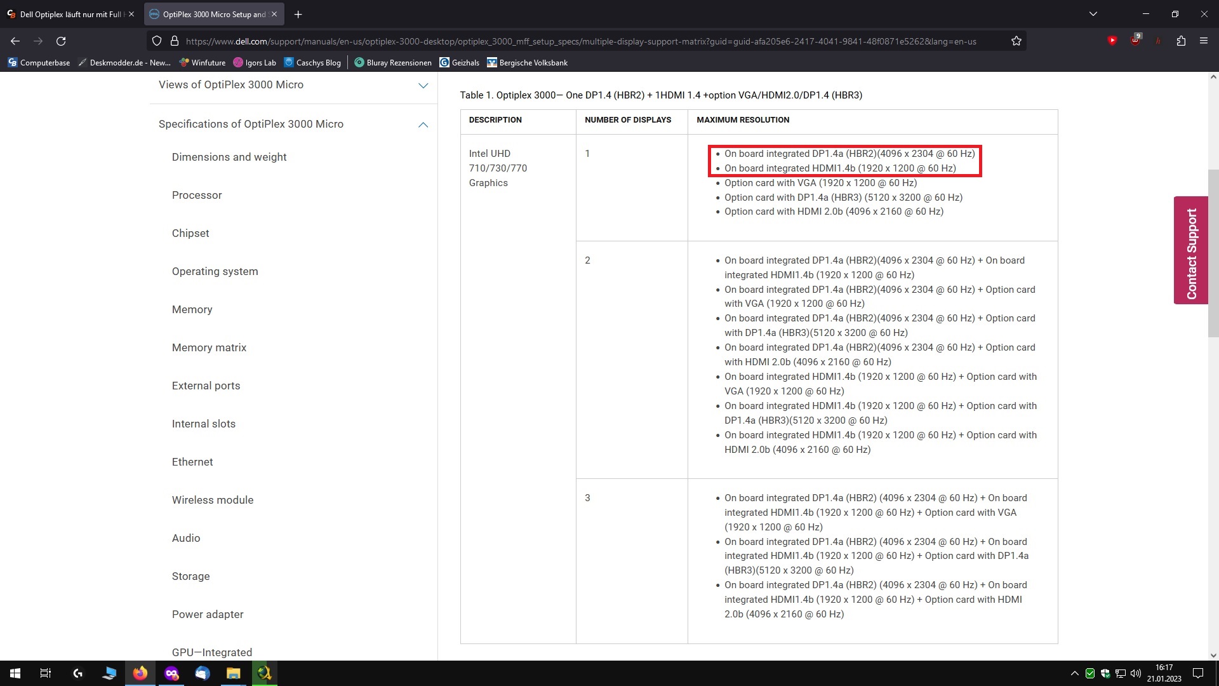Click Firefox icon in the taskbar
Screen dimensions: 1219x686
pyautogui.click(x=140, y=673)
